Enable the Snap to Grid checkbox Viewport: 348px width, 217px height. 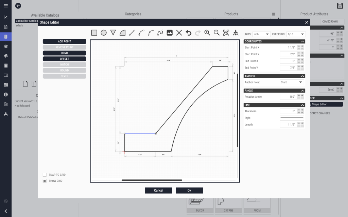coord(45,175)
